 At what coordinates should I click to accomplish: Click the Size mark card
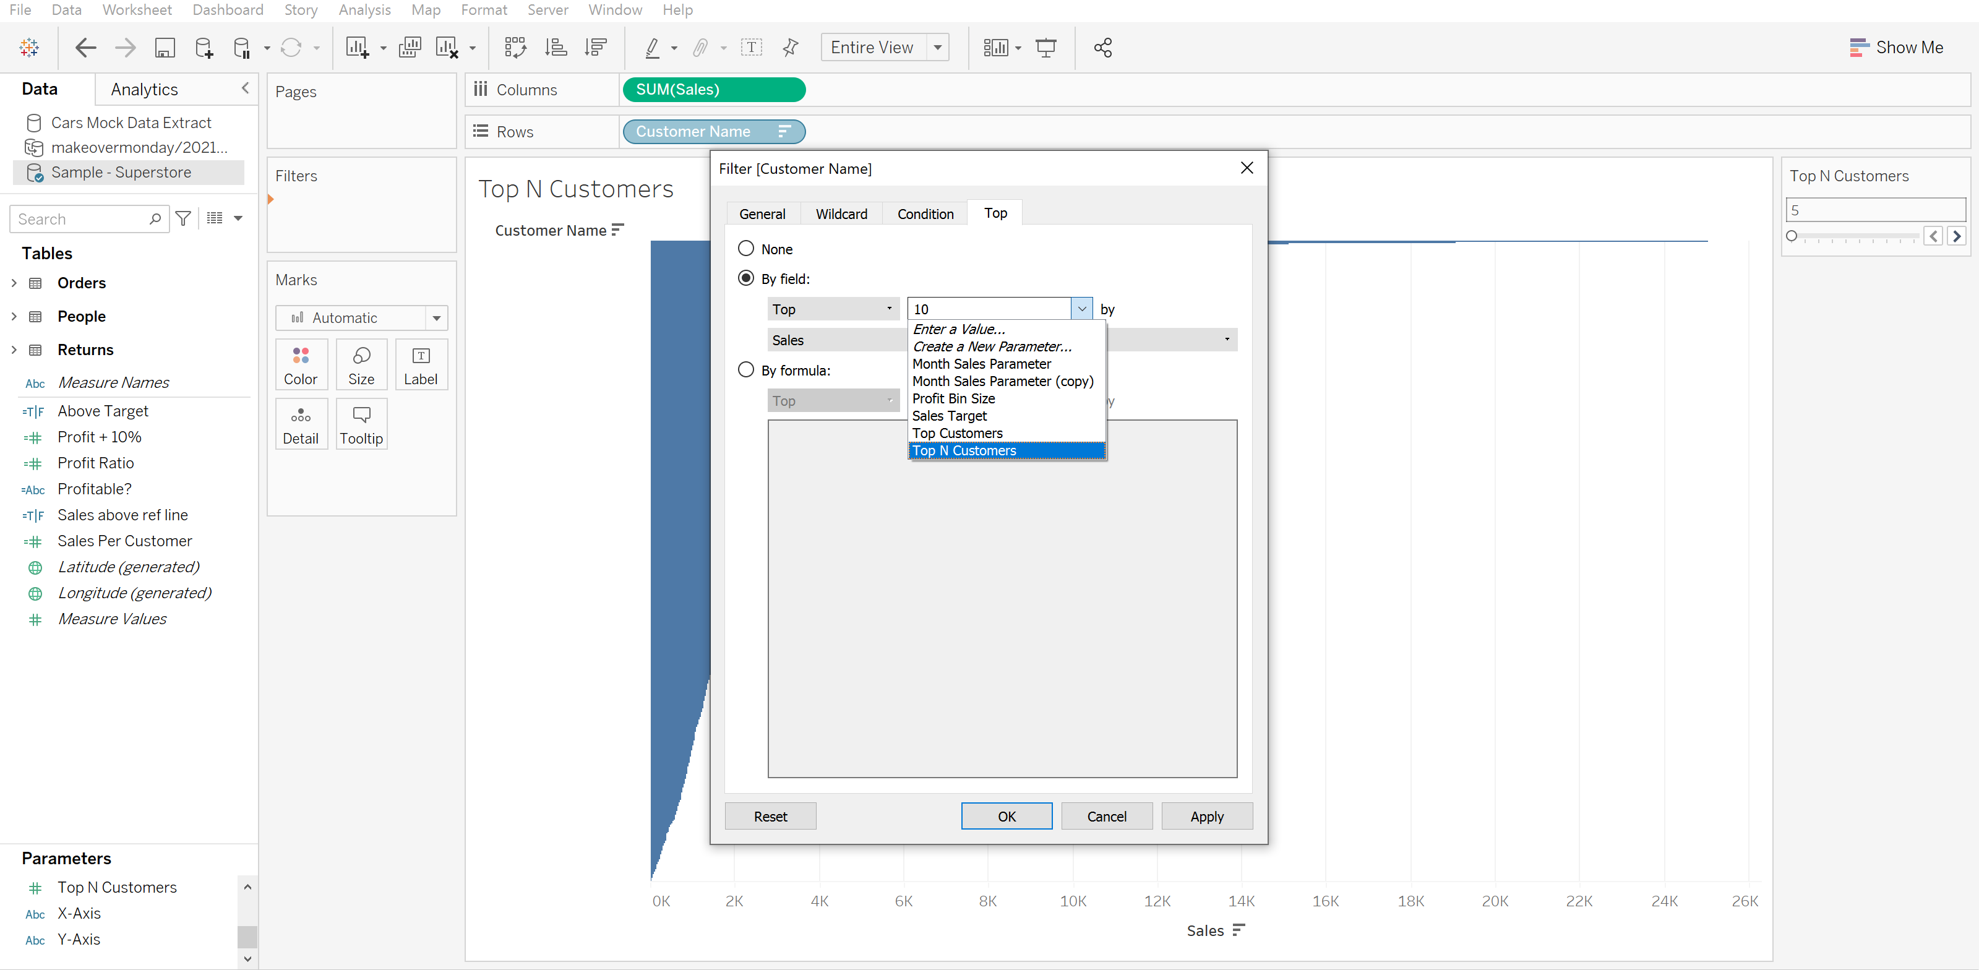click(361, 365)
